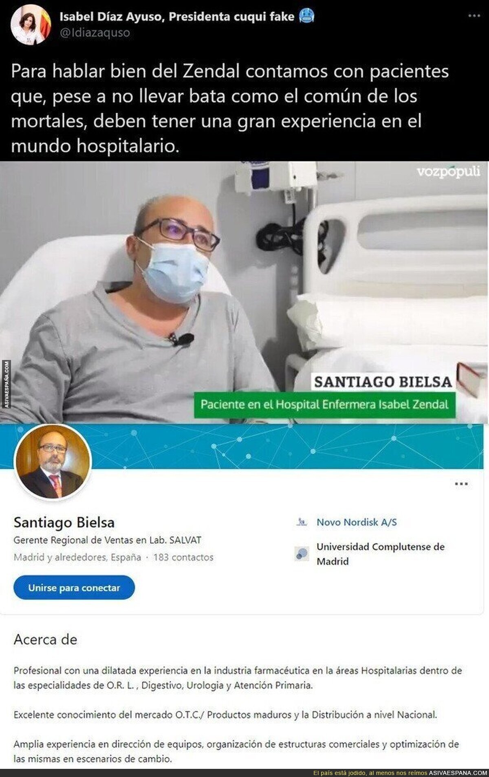The width and height of the screenshot is (489, 777).
Task: Click the cold face emoji in display name
Action: click(x=306, y=16)
